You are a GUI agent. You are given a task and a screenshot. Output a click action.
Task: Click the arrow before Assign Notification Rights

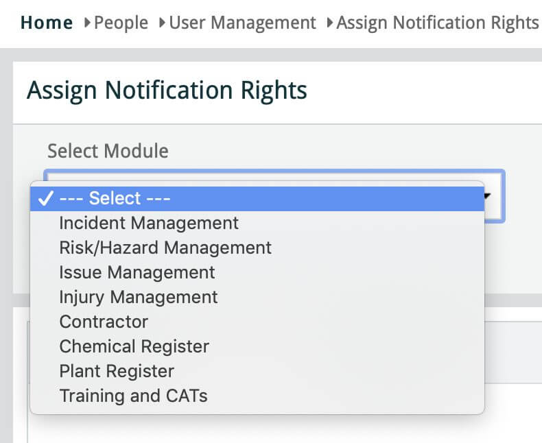[330, 23]
